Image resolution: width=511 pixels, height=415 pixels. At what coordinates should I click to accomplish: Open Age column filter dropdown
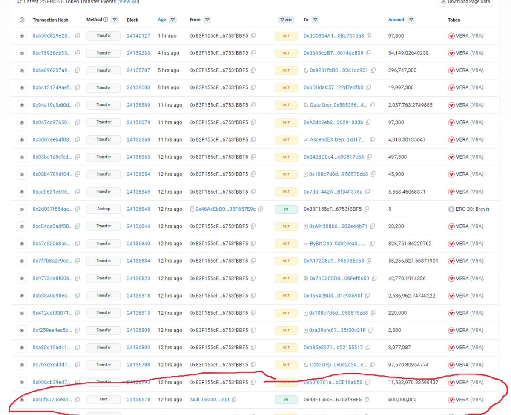click(x=172, y=20)
